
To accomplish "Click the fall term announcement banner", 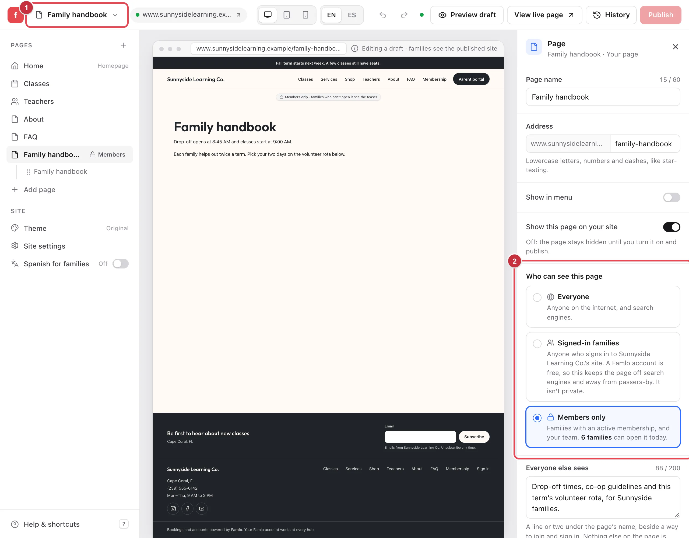I will click(x=328, y=63).
